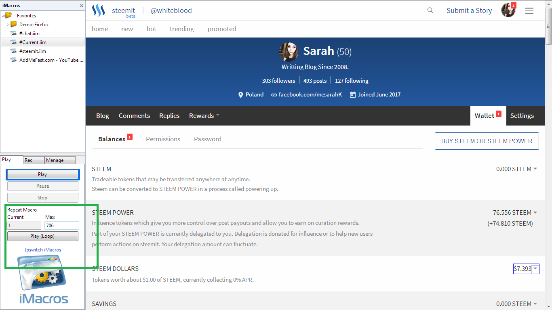Open the Comments tab
This screenshot has height=310, width=552.
point(134,115)
